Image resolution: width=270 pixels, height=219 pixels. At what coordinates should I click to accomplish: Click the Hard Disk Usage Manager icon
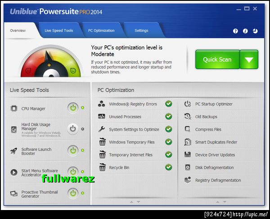(x=14, y=130)
